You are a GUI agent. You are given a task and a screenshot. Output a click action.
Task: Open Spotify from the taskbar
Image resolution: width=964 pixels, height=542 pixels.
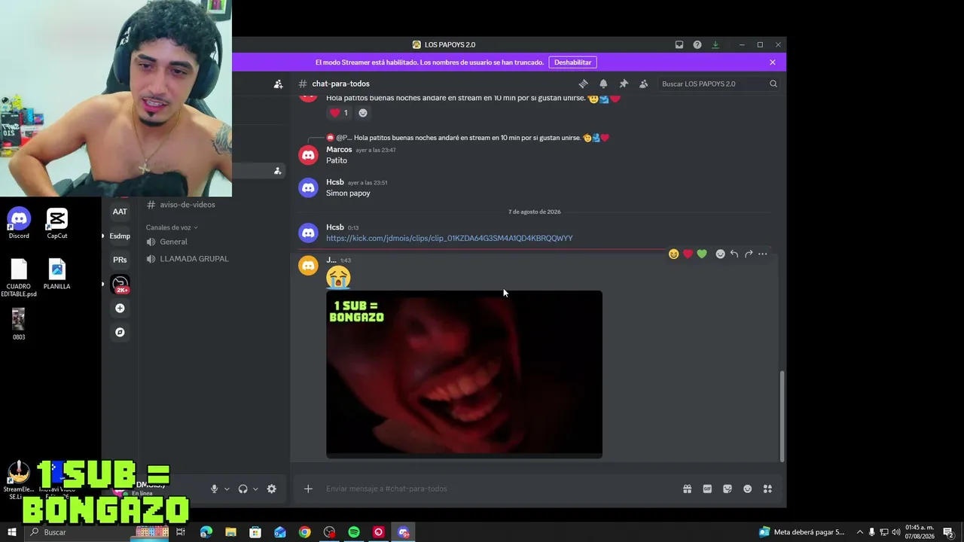click(354, 532)
